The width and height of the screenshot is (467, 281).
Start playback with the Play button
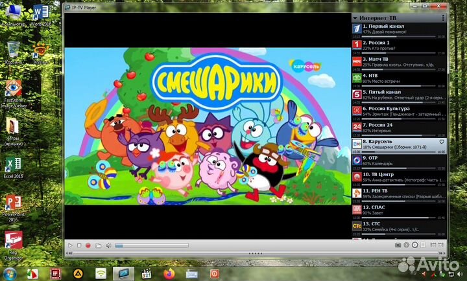[70, 245]
